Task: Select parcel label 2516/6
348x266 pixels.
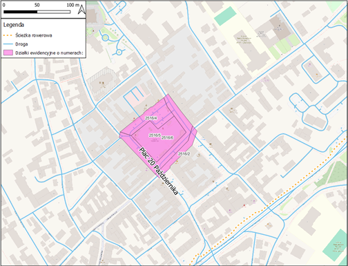Action: pyautogui.click(x=167, y=137)
